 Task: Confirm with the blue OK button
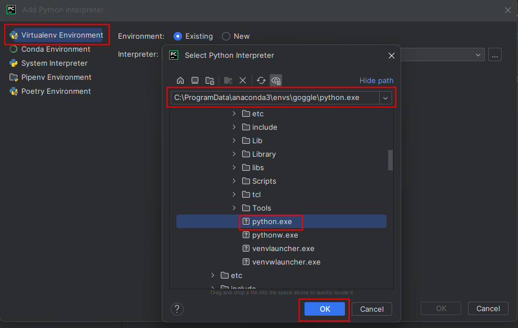pyautogui.click(x=324, y=309)
